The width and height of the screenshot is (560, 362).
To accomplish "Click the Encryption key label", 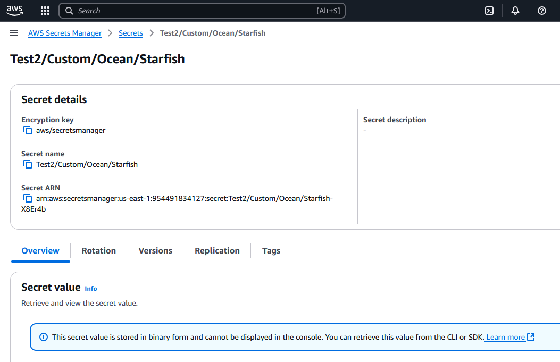I will pos(47,120).
